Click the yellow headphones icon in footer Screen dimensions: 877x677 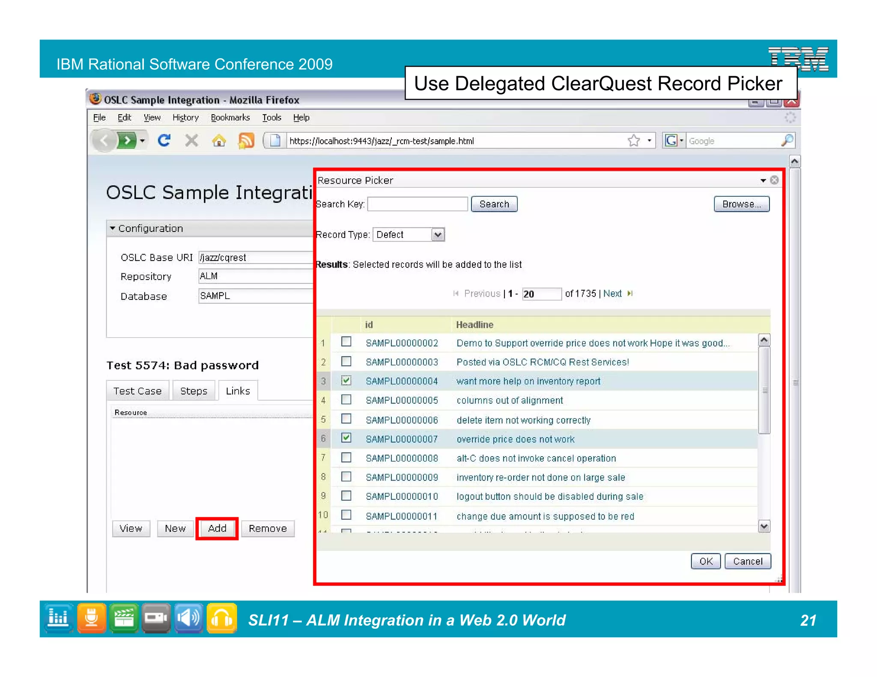[221, 618]
